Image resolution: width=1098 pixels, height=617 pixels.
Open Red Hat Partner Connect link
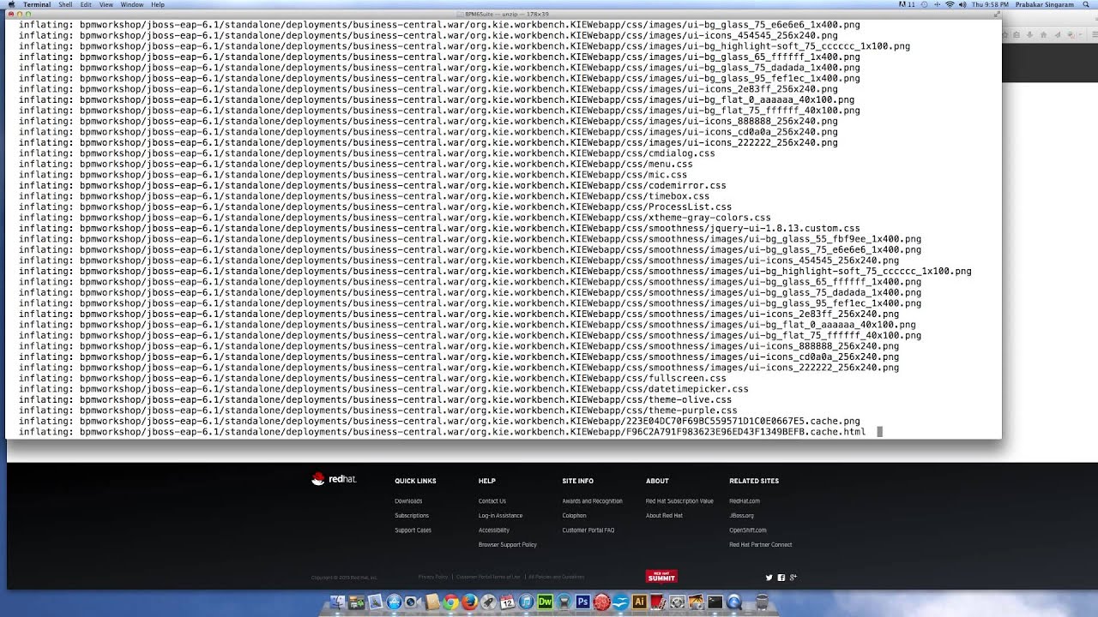761,545
